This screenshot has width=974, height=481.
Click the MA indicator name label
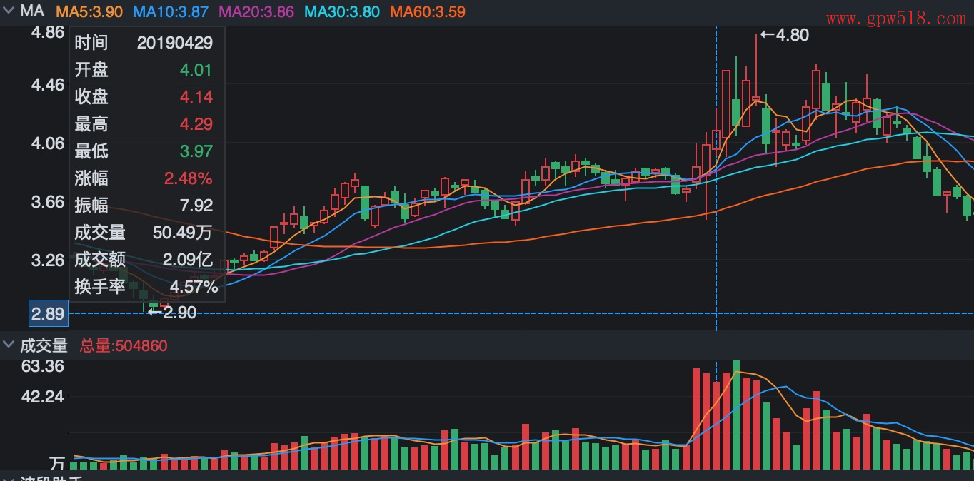tap(32, 11)
